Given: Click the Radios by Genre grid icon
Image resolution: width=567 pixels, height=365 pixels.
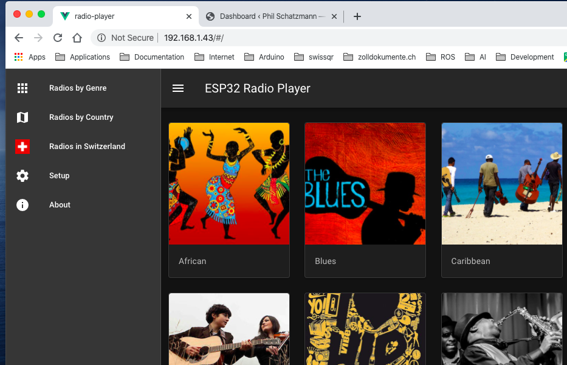Looking at the screenshot, I should click(22, 88).
